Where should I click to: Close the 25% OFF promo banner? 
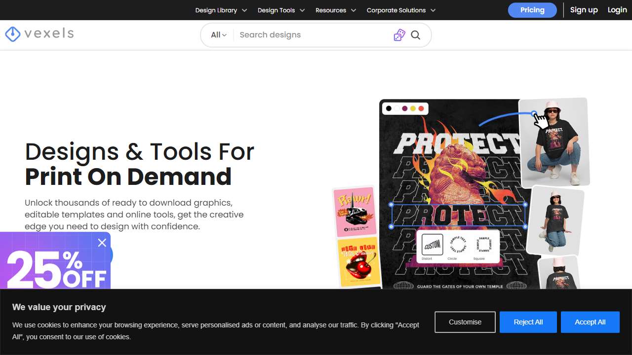pos(102,243)
